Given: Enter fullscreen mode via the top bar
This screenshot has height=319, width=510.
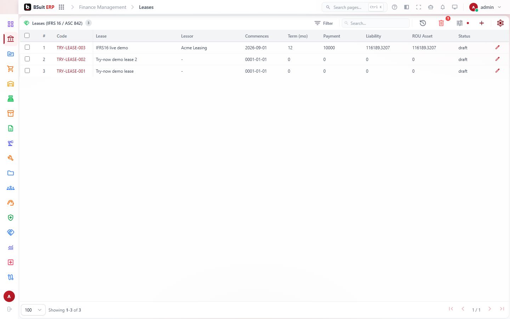Looking at the screenshot, I should coord(419,7).
